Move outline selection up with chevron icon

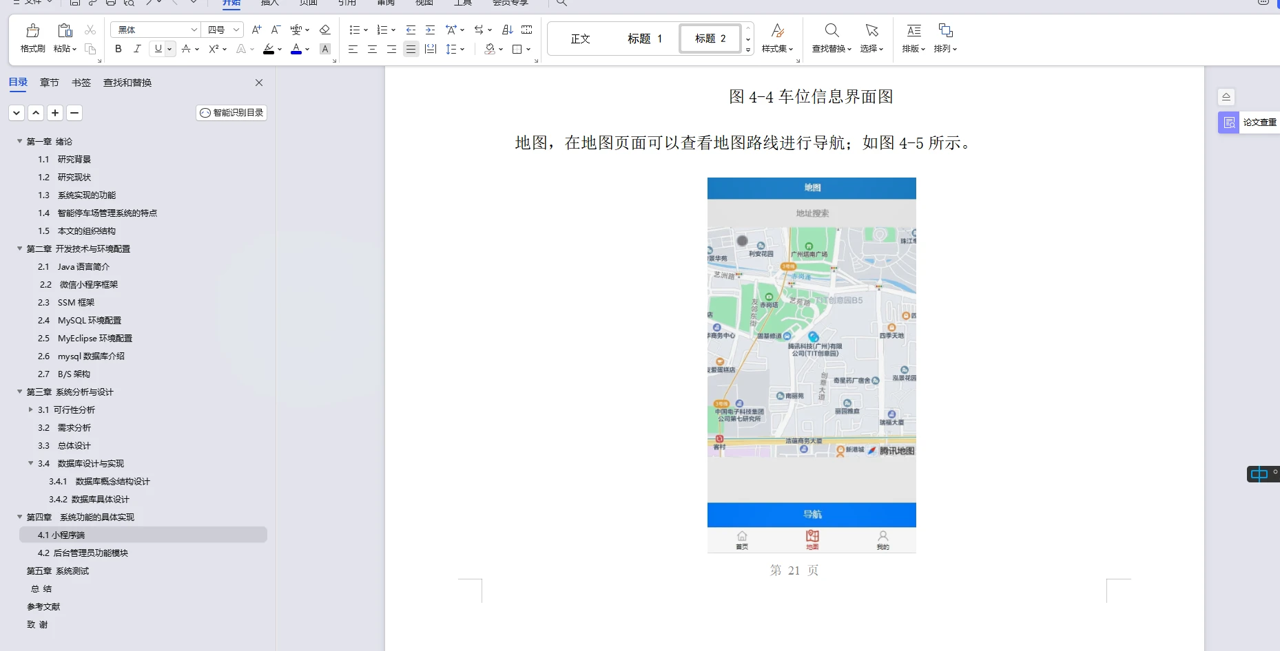click(x=36, y=113)
